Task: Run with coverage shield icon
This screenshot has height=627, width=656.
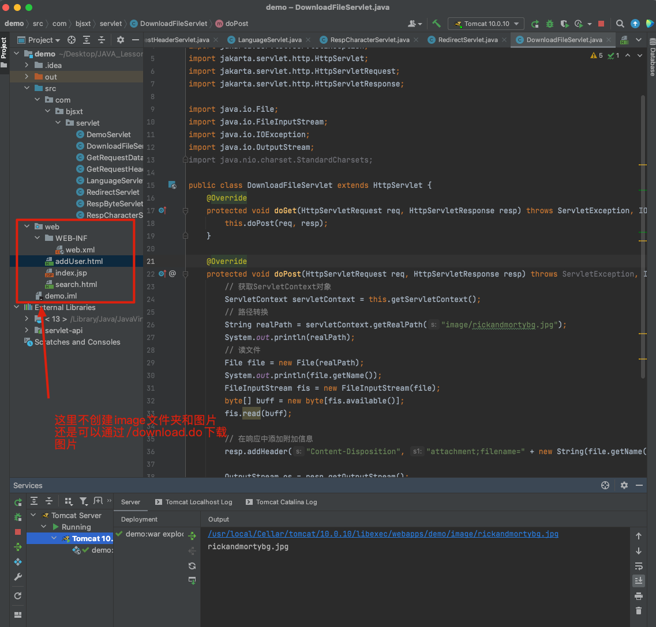Action: pos(564,24)
